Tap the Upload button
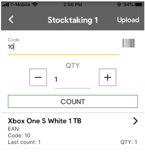The width and height of the screenshot is (145, 152). tap(128, 20)
